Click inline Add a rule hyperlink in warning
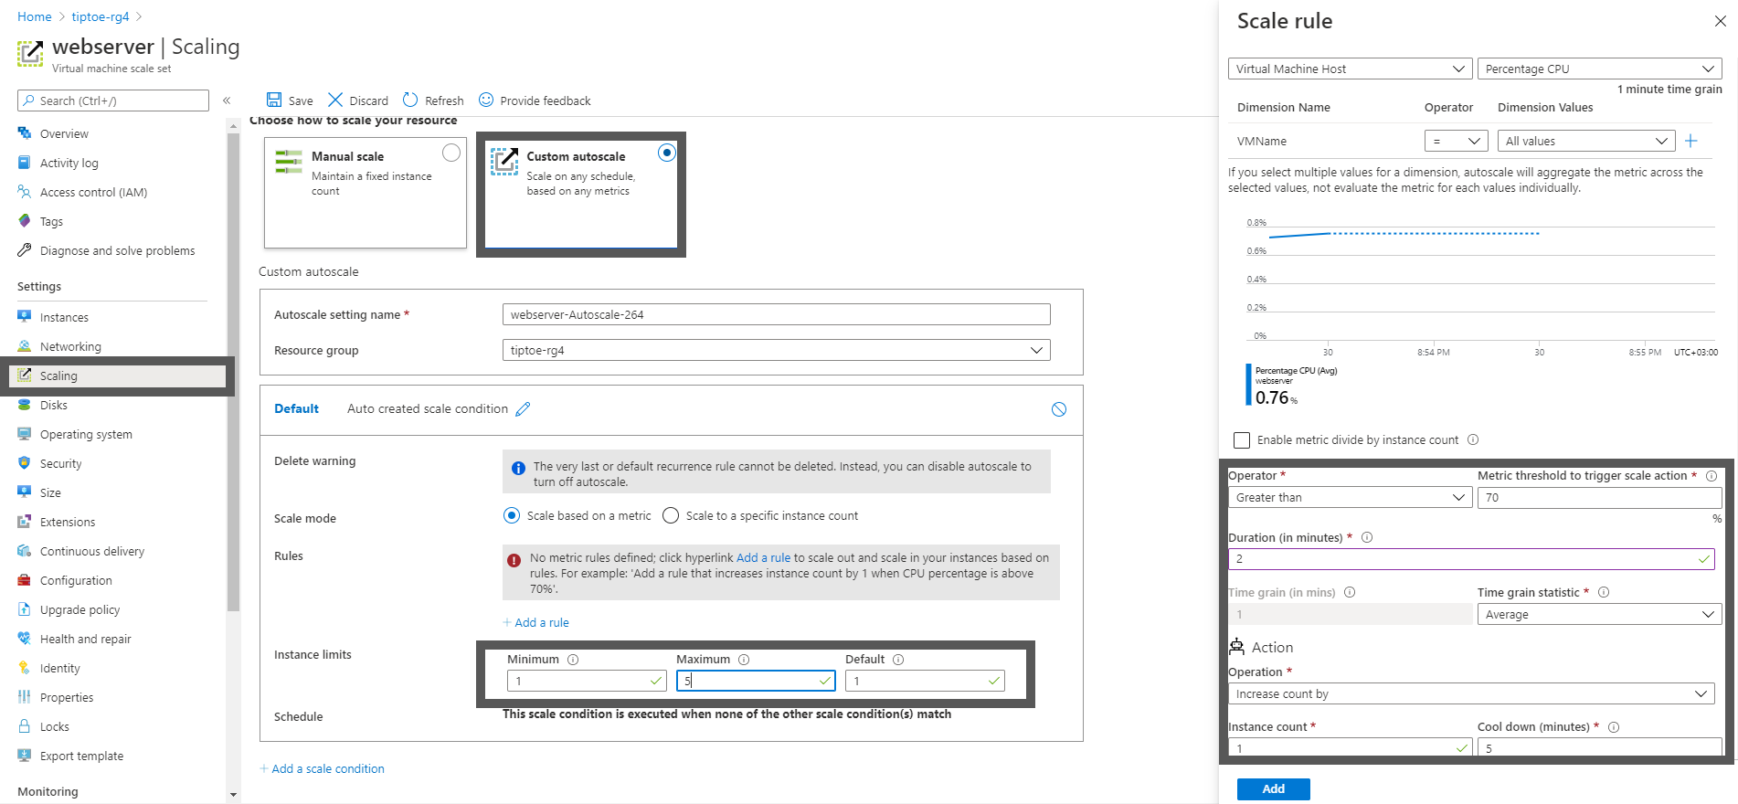Viewport: 1738px width, 804px height. [x=763, y=557]
